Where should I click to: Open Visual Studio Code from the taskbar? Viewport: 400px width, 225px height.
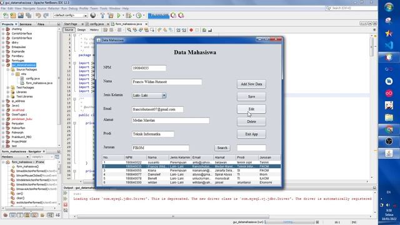[x=389, y=46]
